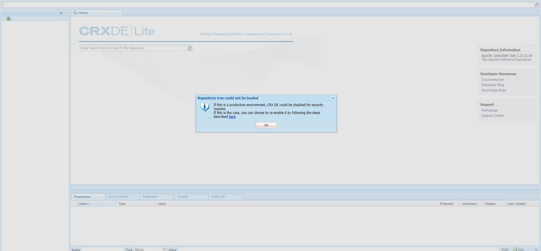Image resolution: width=541 pixels, height=251 pixels.
Task: Open the Access Control tab
Action: click(122, 197)
